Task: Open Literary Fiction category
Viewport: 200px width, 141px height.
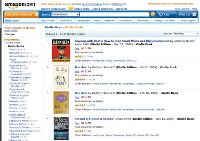Action: 18,124
